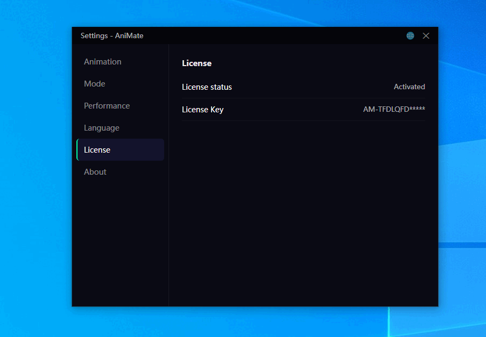Click the License heading in main panel
Image resolution: width=486 pixels, height=337 pixels.
[x=197, y=63]
